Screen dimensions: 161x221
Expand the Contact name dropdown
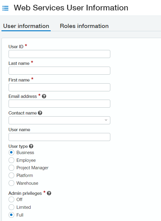tap(59, 120)
